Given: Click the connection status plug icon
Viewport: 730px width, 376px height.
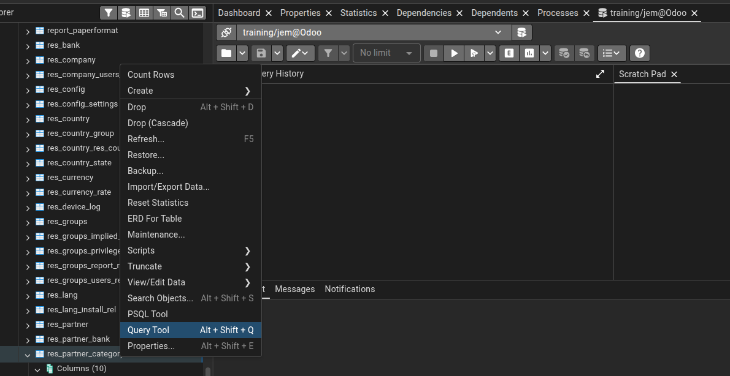Looking at the screenshot, I should pyautogui.click(x=226, y=32).
